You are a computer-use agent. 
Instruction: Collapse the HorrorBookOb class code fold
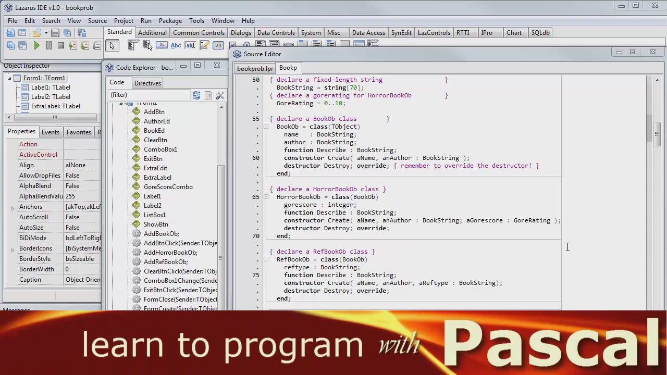pyautogui.click(x=265, y=197)
